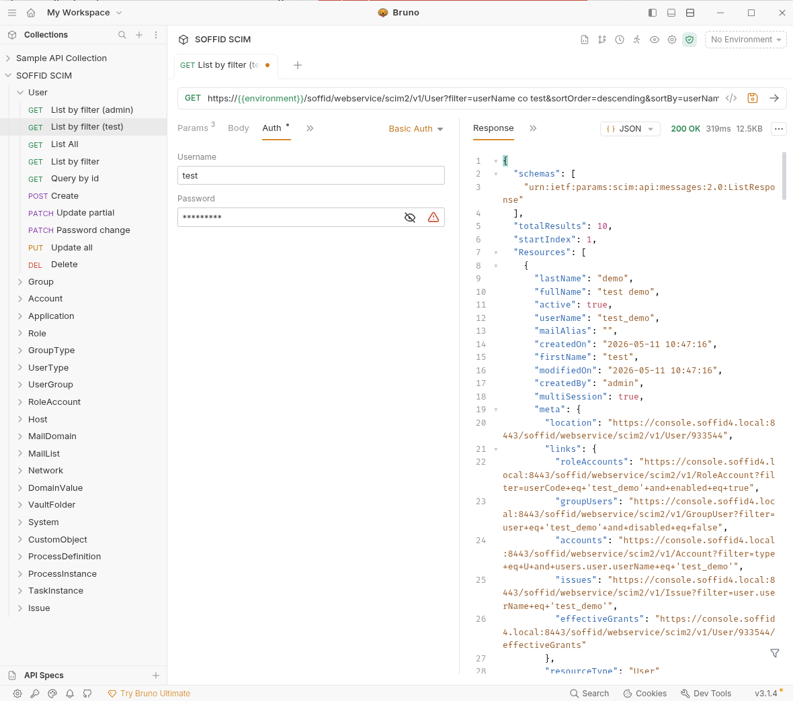Screen dimensions: 793x701
Task: Switch to vertical split layout icon
Action: (x=690, y=13)
